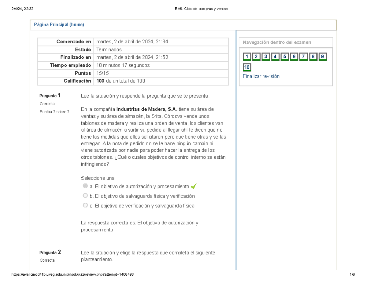Screen dimensions: 367x283
Task: Open question 9 navigation box
Action: click(x=323, y=57)
